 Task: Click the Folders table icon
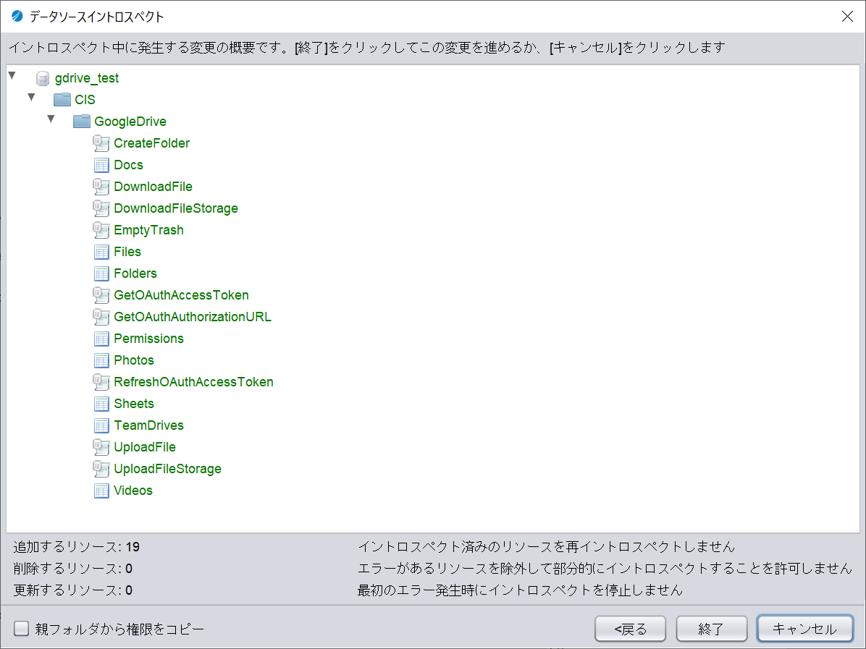click(101, 273)
